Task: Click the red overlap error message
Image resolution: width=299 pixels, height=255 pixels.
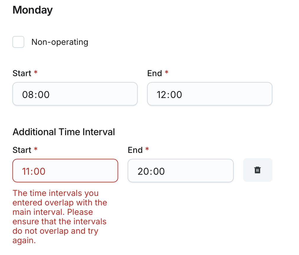Action: tap(60, 217)
